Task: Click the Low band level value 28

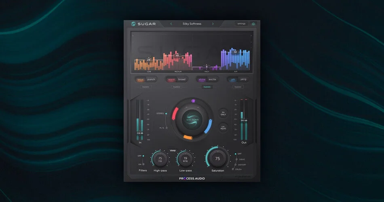Action: tap(149, 60)
